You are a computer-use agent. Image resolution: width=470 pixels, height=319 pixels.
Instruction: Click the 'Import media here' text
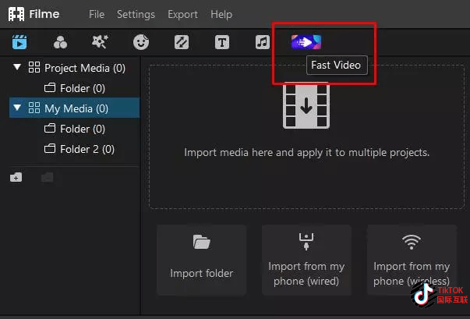pos(306,153)
